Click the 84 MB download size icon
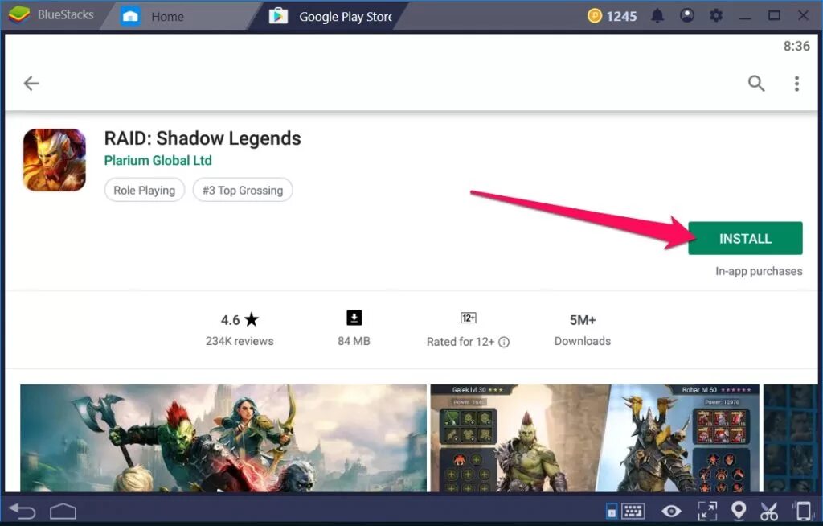 click(x=354, y=318)
